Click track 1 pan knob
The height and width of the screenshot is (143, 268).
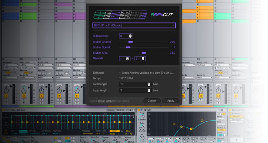(x=6, y=90)
